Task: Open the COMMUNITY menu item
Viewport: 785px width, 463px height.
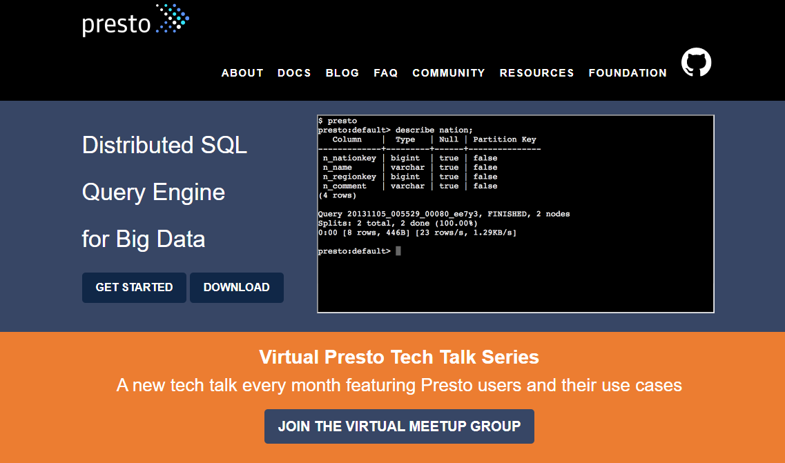Action: tap(449, 73)
